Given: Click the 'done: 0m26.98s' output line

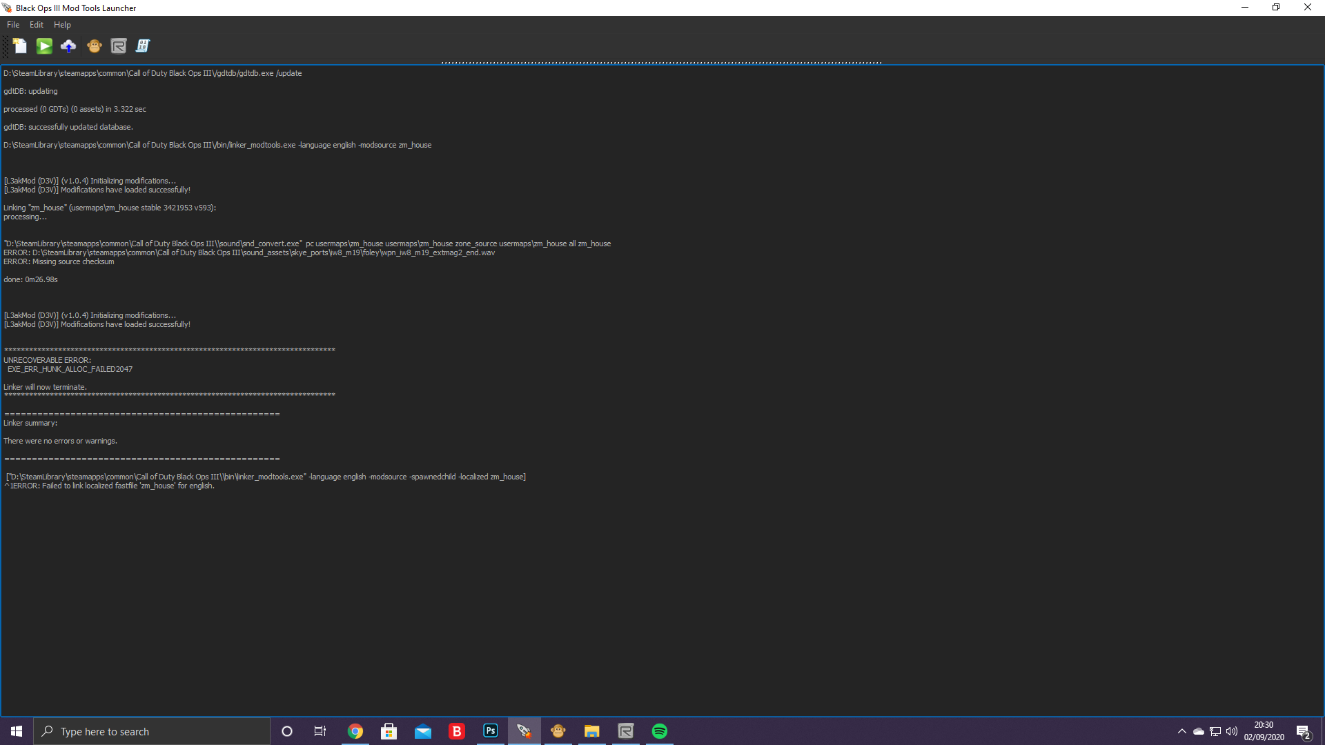Looking at the screenshot, I should click(30, 279).
